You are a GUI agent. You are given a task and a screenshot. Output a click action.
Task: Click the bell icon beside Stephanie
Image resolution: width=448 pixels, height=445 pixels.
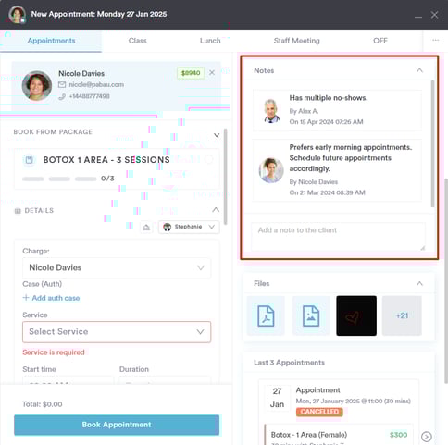pos(146,228)
